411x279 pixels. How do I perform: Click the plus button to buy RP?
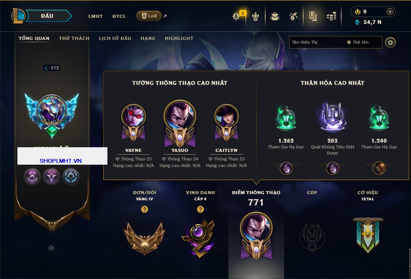(x=390, y=12)
